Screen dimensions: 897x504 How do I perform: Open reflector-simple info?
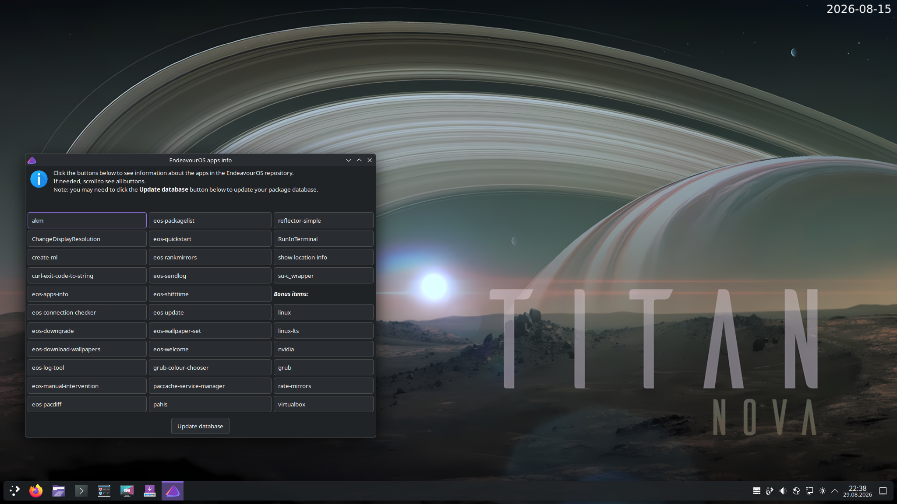coord(324,220)
